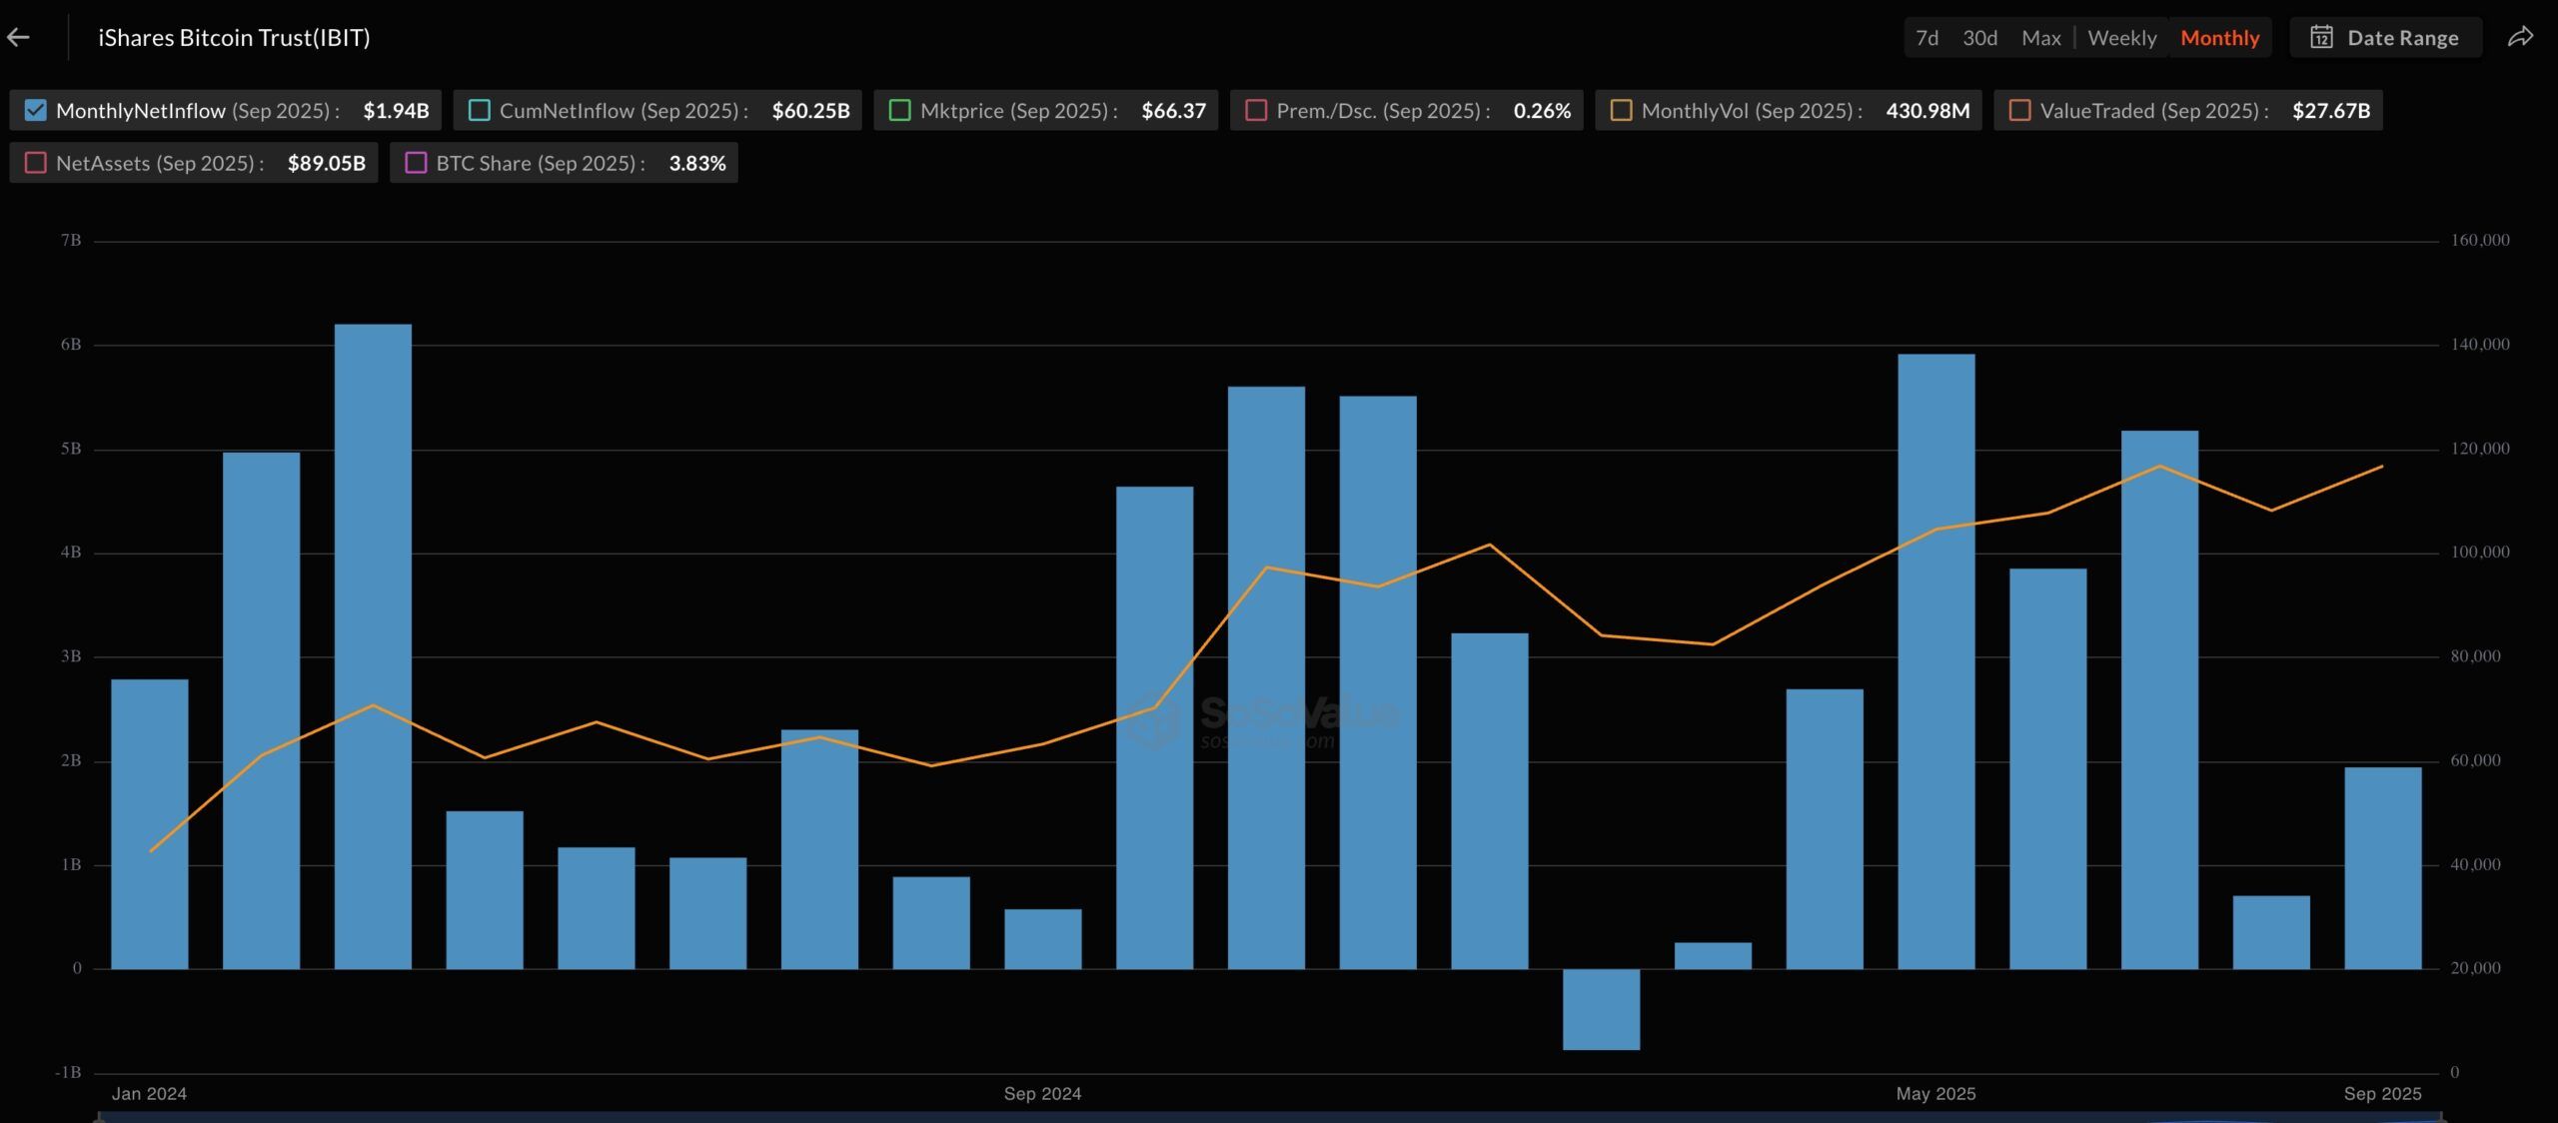
Task: Enable the NetAssets checkbox
Action: pyautogui.click(x=35, y=163)
